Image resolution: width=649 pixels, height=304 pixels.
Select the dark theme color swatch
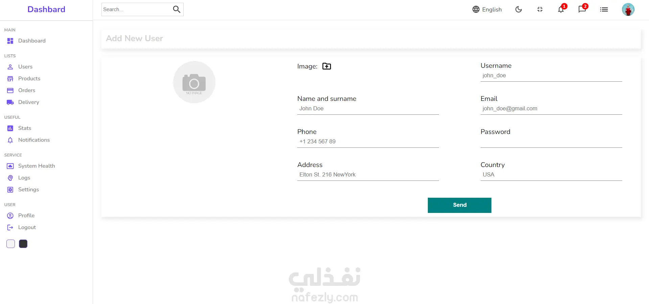tap(23, 244)
